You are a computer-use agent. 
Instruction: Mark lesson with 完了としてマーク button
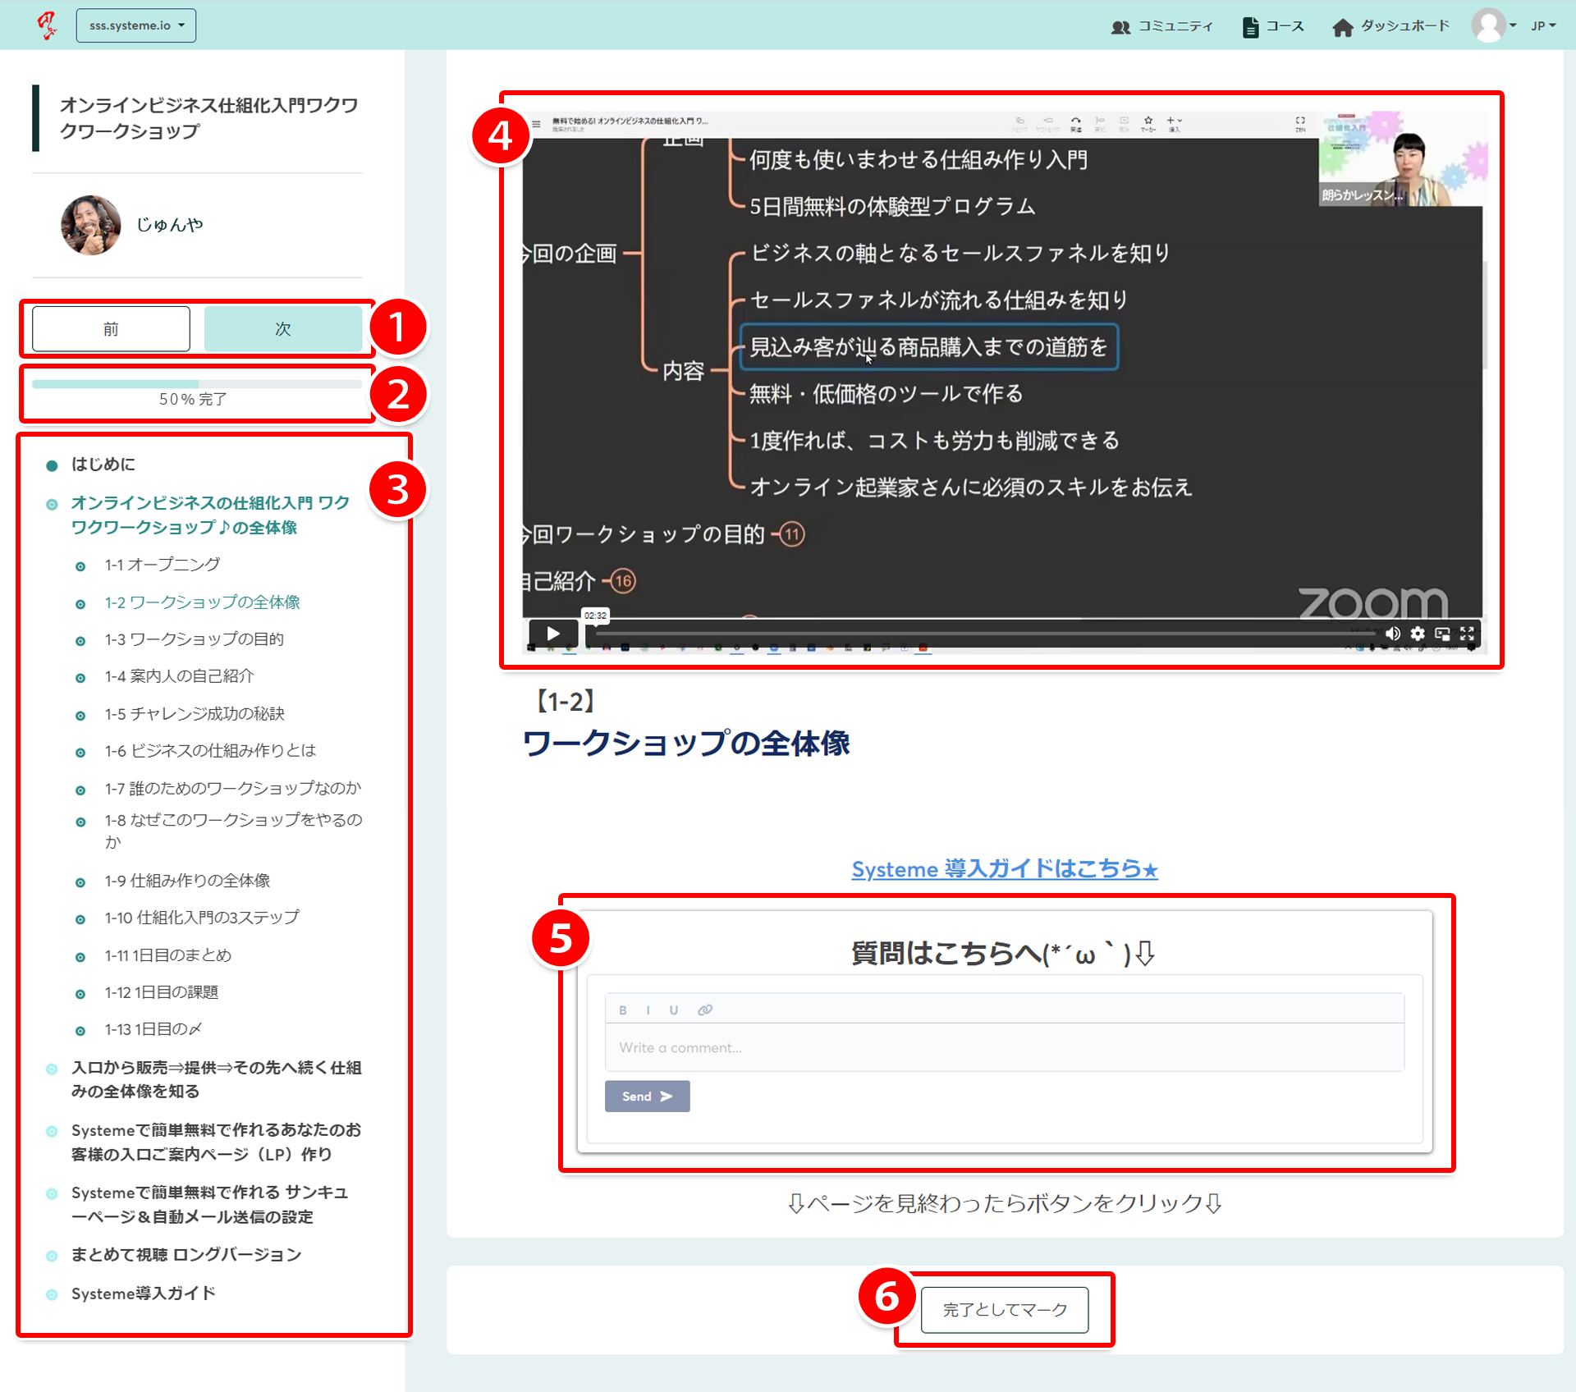point(1004,1309)
